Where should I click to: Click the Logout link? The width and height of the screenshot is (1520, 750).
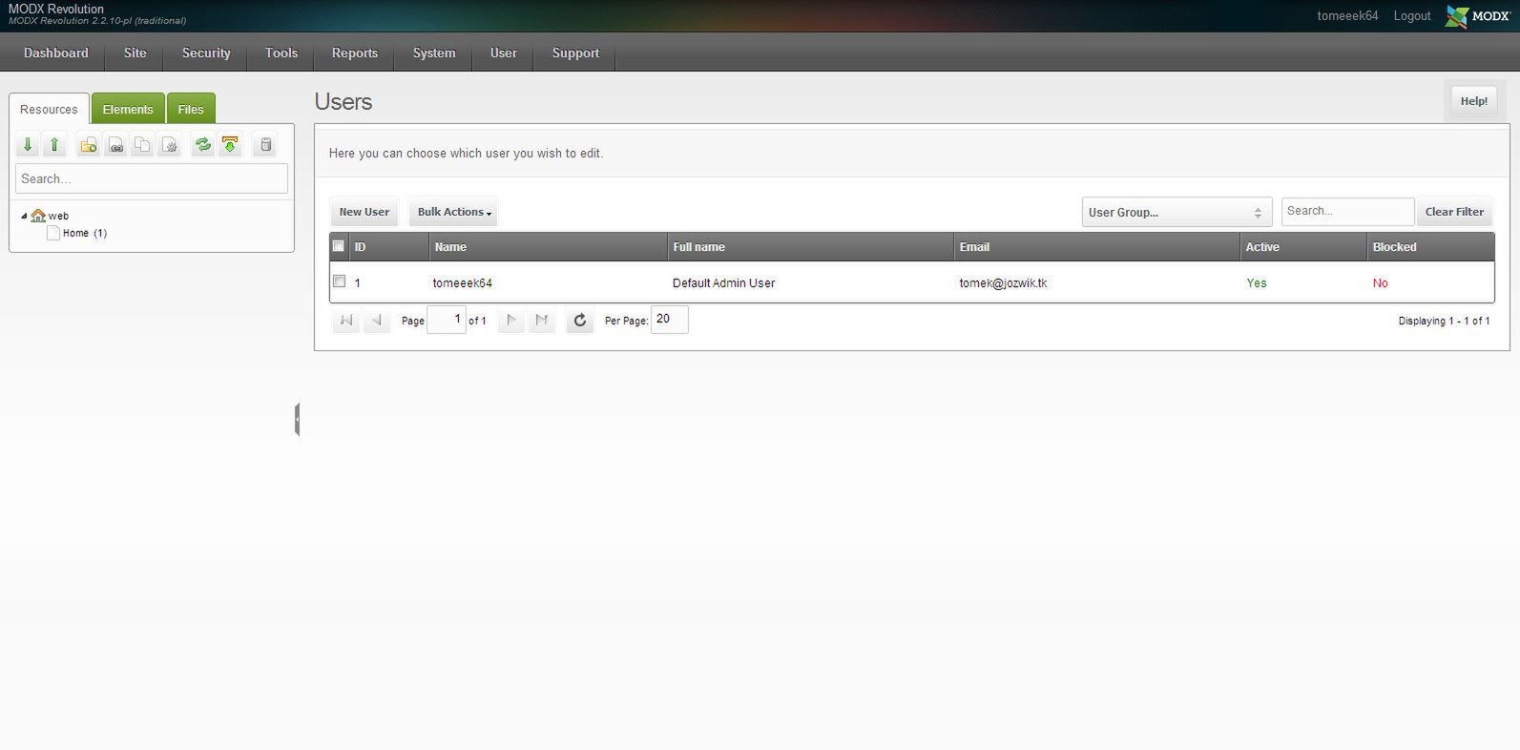1411,16
